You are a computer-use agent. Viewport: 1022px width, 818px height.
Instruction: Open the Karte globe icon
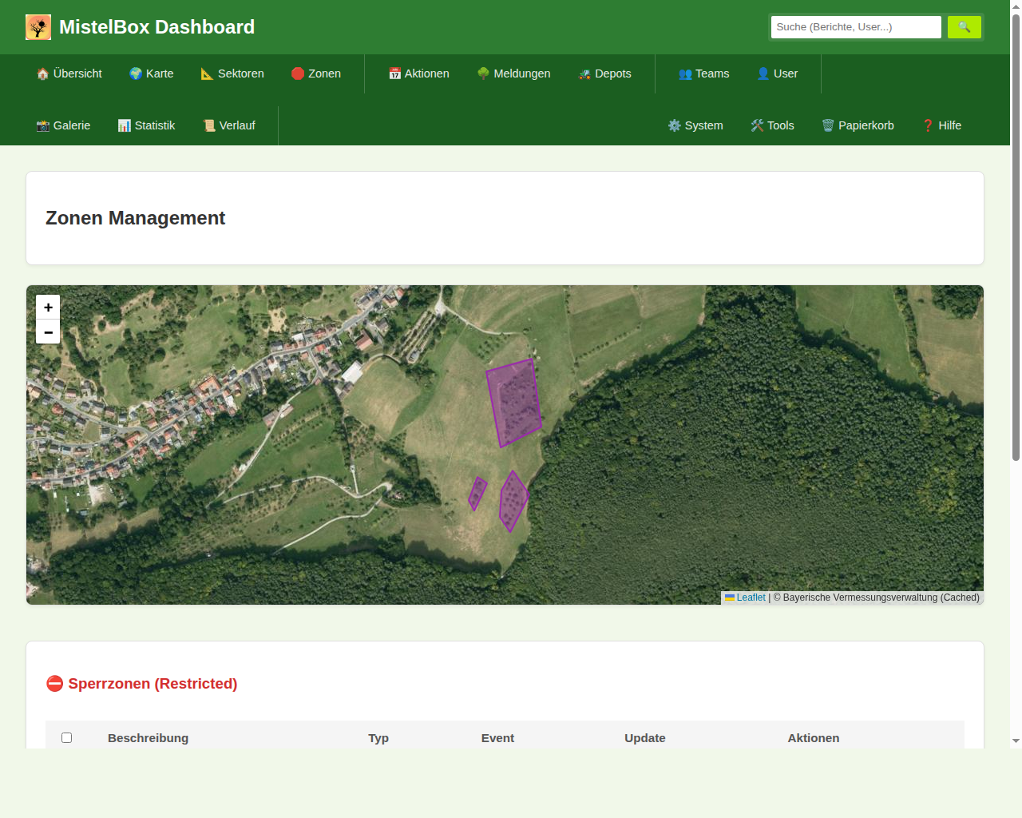click(x=136, y=73)
